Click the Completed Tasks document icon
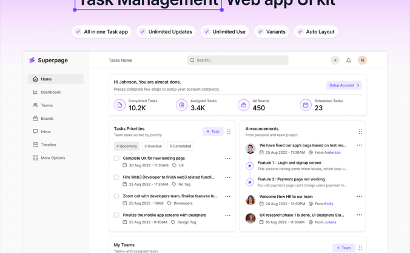 point(120,105)
